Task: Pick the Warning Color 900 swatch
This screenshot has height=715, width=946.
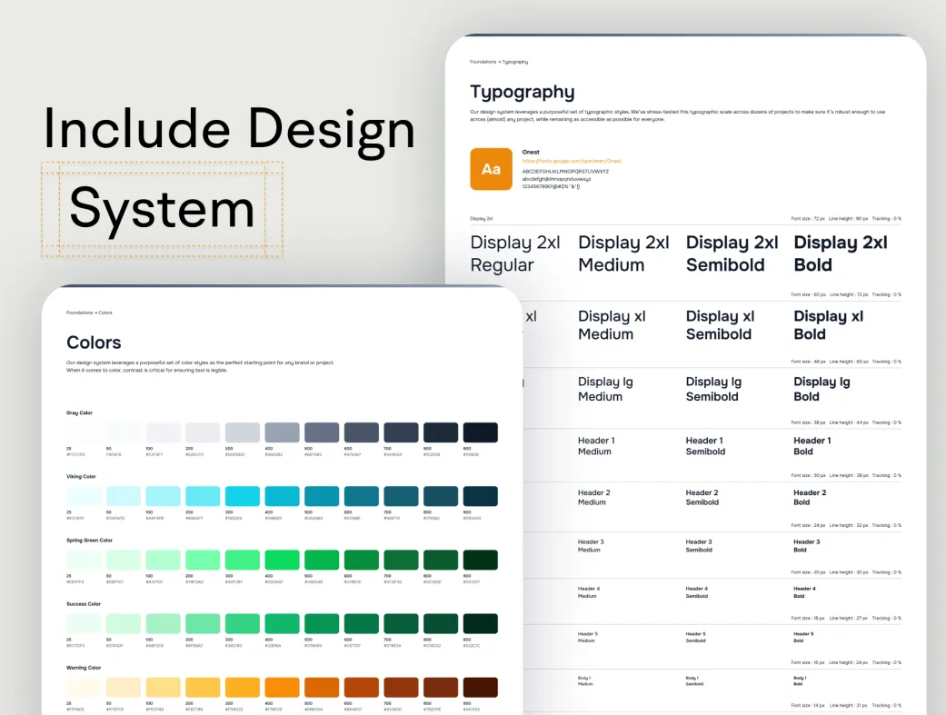Action: coord(480,687)
